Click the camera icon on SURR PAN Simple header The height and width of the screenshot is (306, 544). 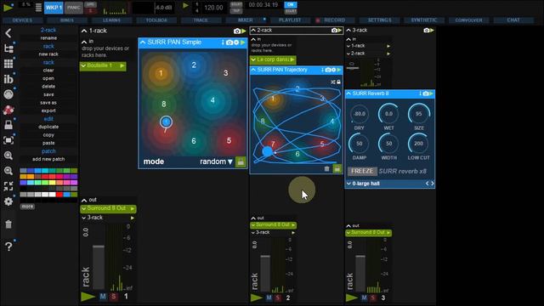tap(229, 42)
